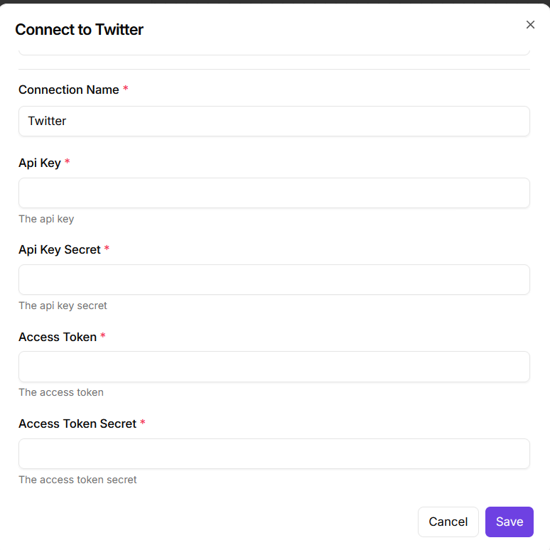Click the Access Token label
This screenshot has height=550, width=550.
pos(57,337)
